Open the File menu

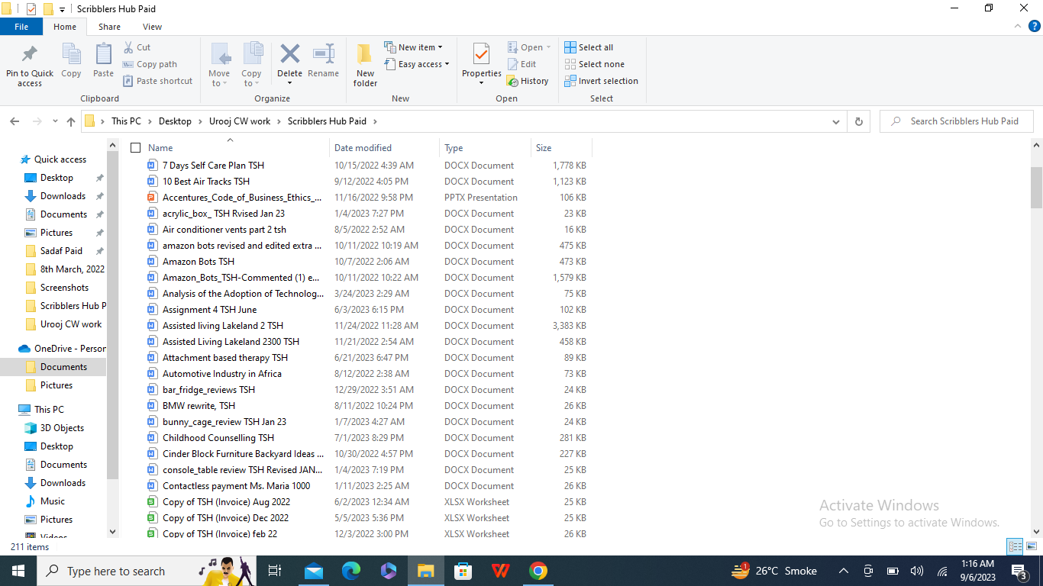coord(21,27)
